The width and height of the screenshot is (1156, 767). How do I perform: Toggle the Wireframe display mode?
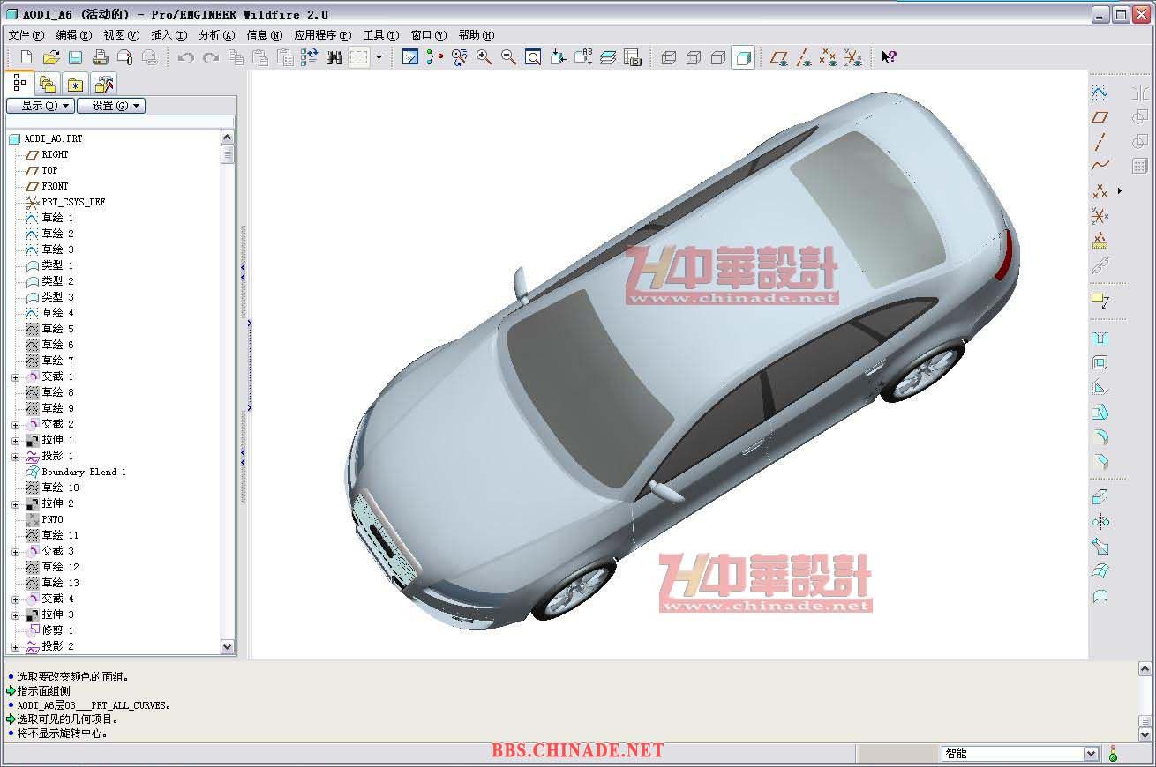point(669,57)
